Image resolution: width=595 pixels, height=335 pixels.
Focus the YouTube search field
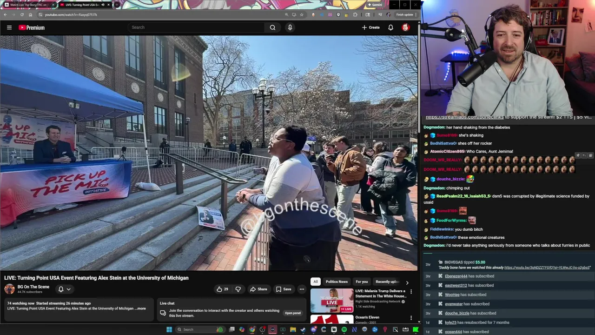[x=195, y=27]
